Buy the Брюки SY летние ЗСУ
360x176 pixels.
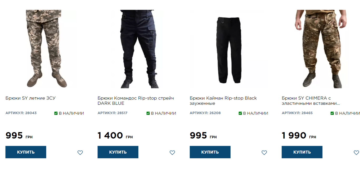[x=26, y=152]
